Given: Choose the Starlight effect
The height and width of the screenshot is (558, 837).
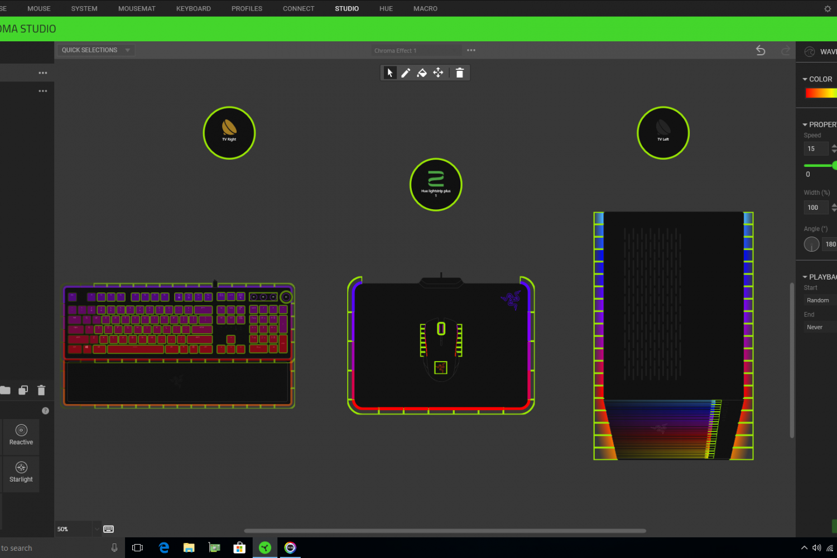Looking at the screenshot, I should point(21,473).
